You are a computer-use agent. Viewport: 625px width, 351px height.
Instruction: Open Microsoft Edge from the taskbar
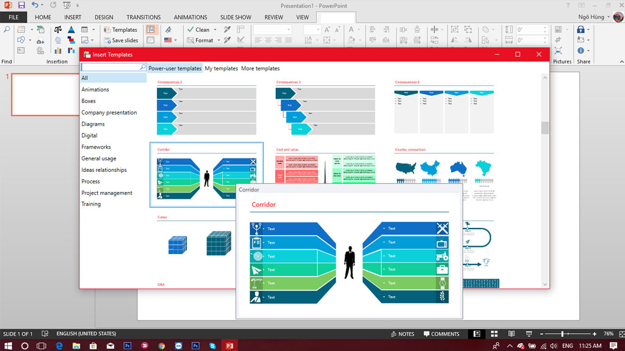pos(59,346)
